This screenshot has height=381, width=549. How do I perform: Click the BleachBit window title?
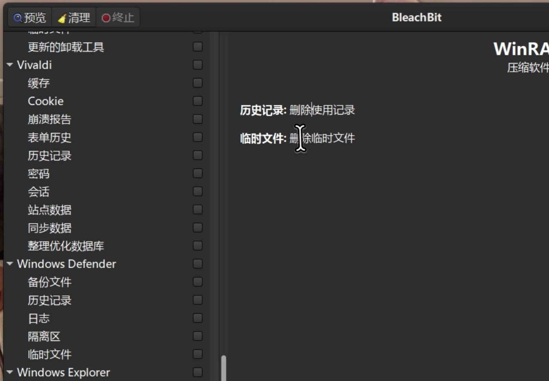tap(417, 17)
